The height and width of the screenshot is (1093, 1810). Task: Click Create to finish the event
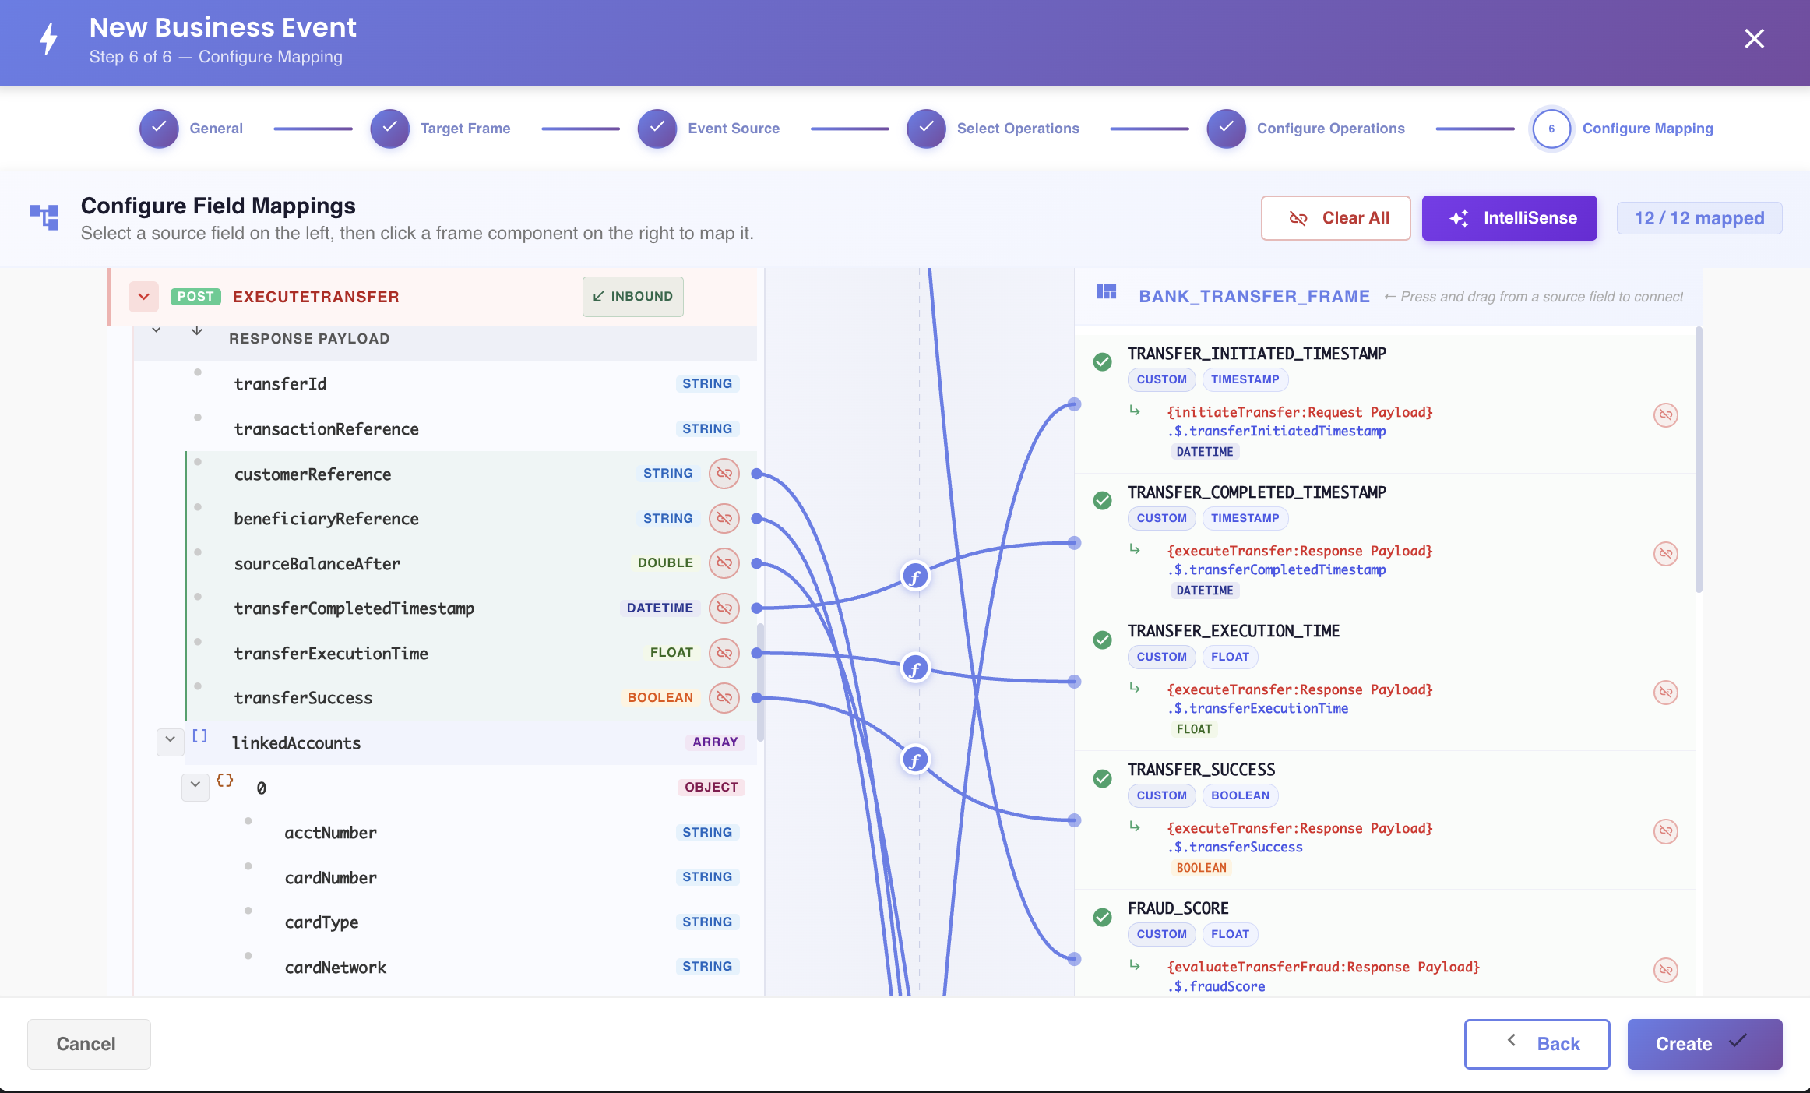pos(1705,1044)
